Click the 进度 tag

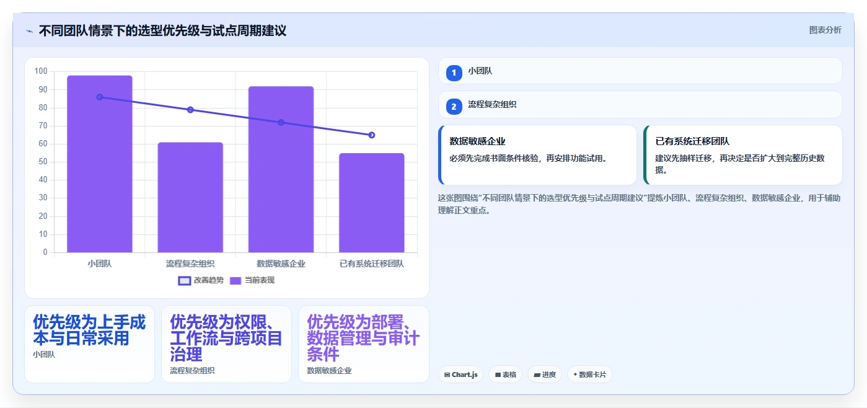click(545, 375)
